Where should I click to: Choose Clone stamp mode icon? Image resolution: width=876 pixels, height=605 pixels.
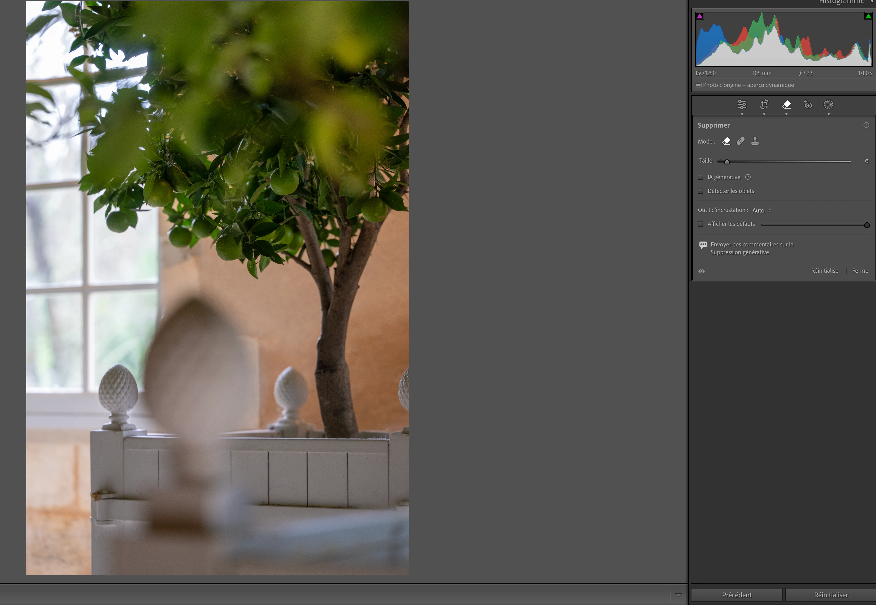[x=755, y=141]
